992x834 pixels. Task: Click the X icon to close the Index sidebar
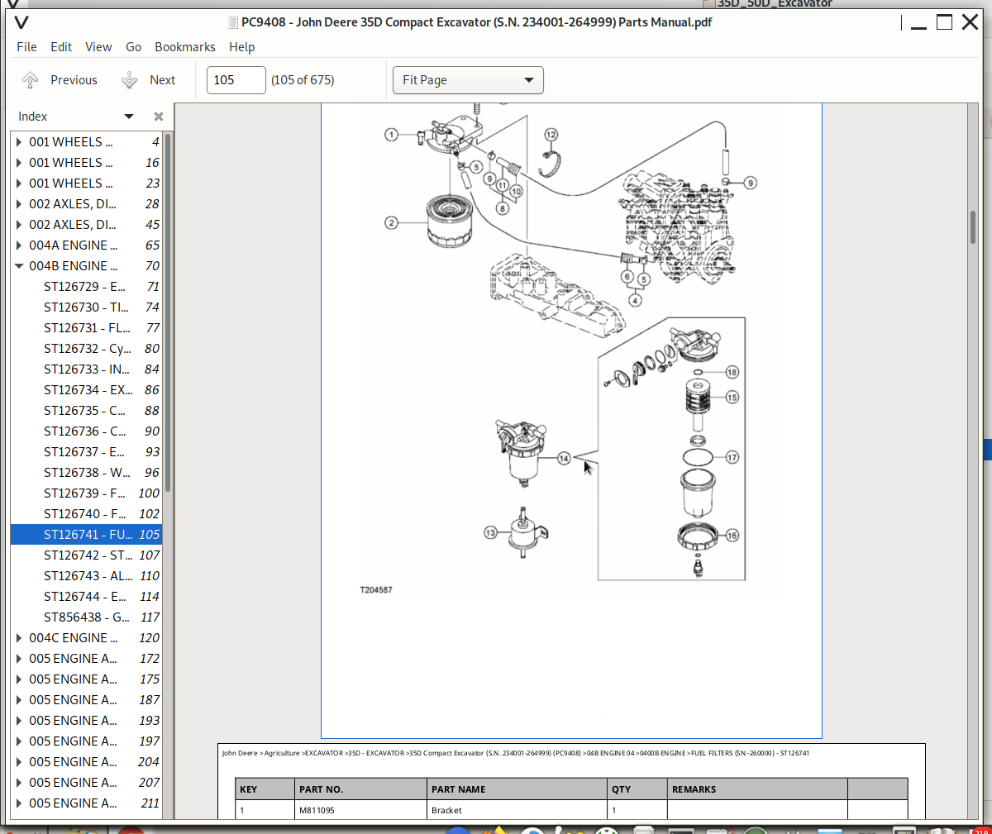(158, 117)
